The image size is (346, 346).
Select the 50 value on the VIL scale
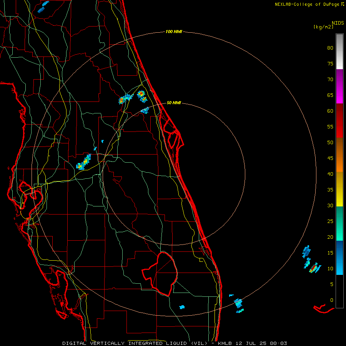[x=330, y=142]
